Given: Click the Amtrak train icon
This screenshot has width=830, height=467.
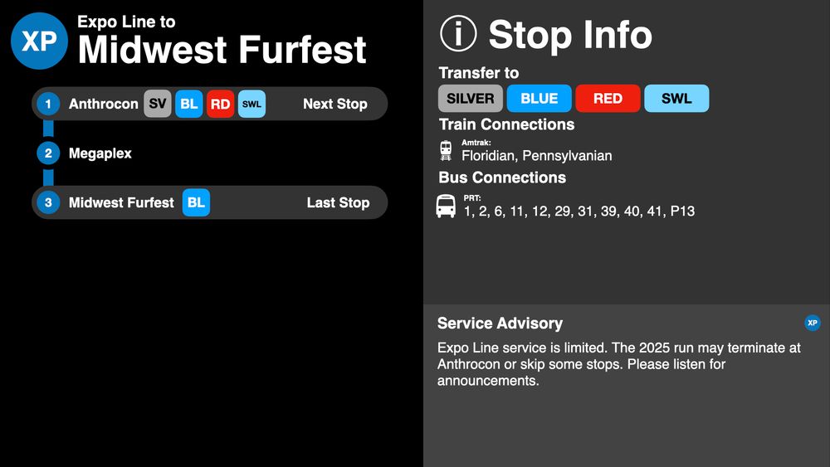Looking at the screenshot, I should click(447, 151).
